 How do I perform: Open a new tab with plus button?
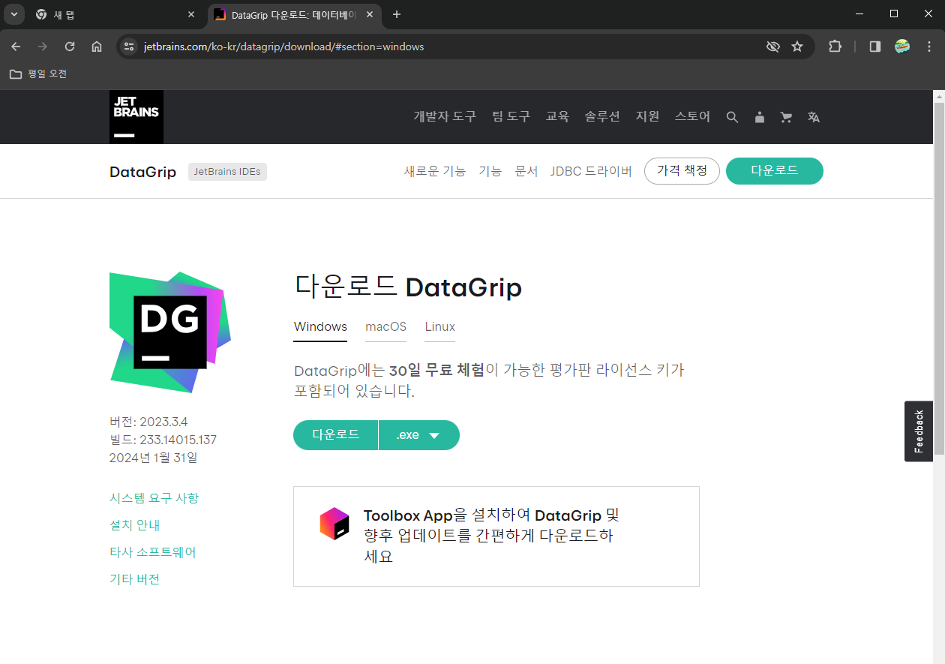pos(397,14)
